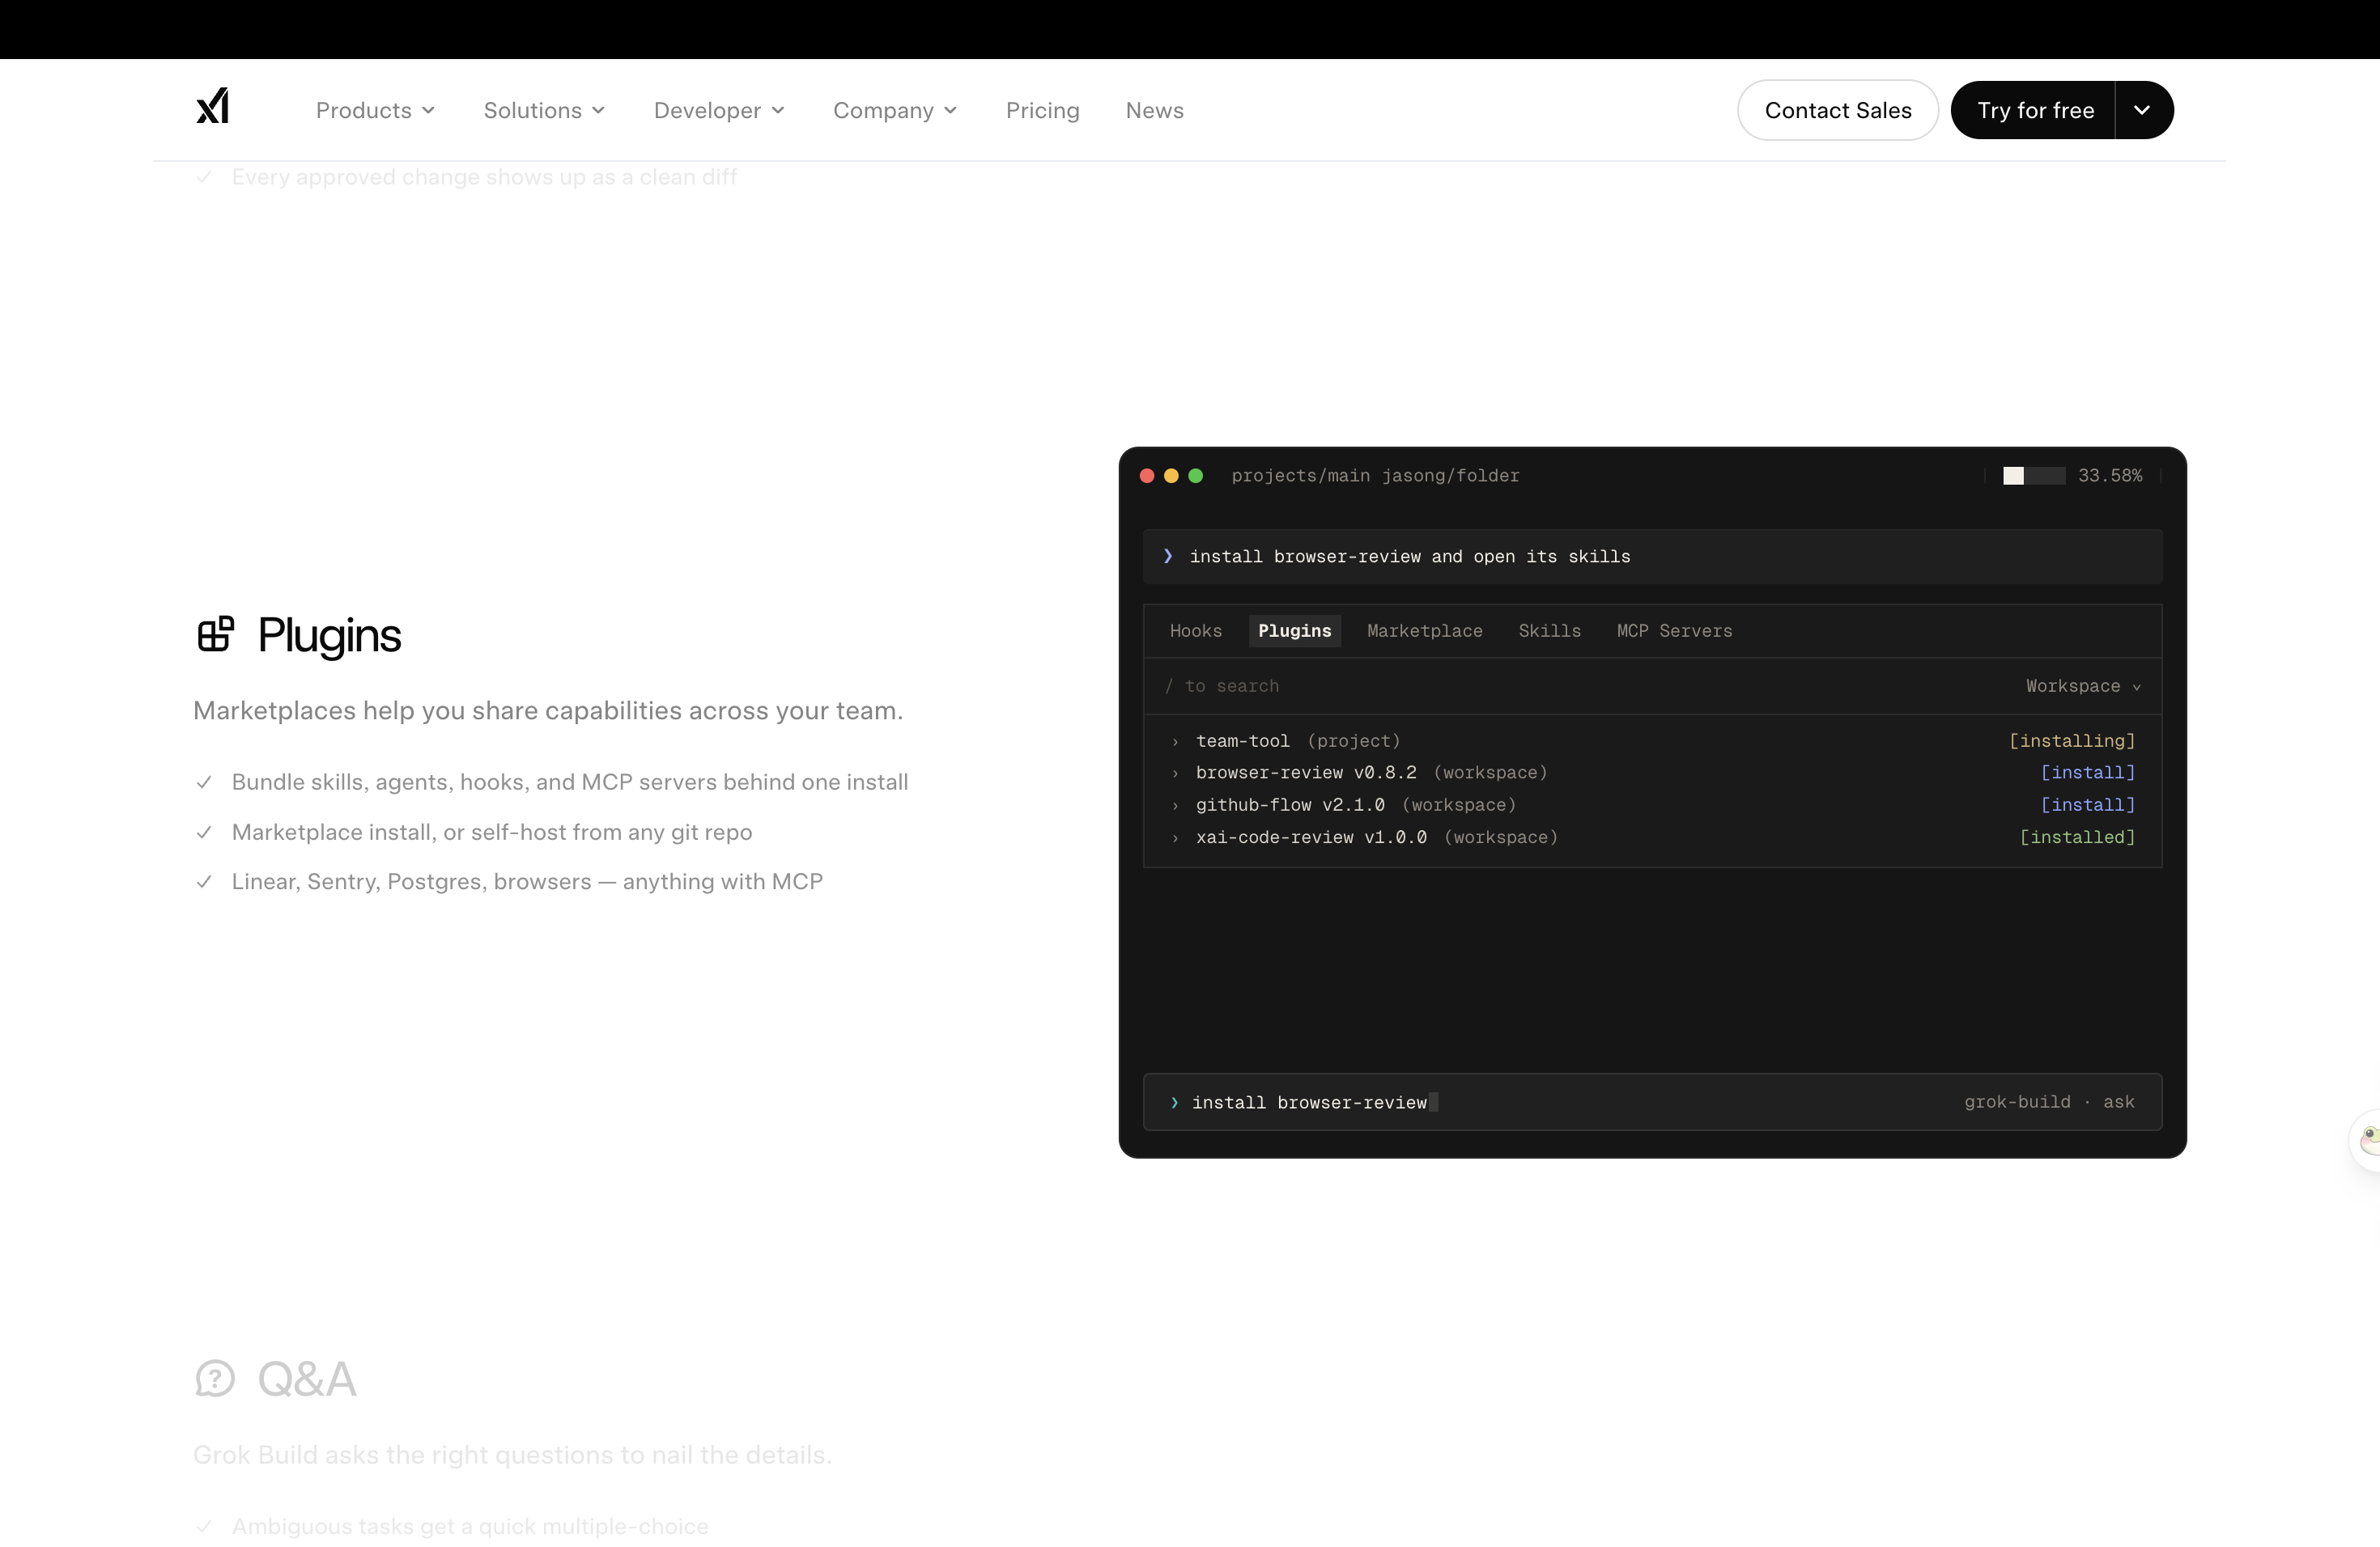Screen dimensions: 2380x1547
Task: Click 'Linear, Sentry, Postgres, browsers' bullet text
Action: (527, 881)
